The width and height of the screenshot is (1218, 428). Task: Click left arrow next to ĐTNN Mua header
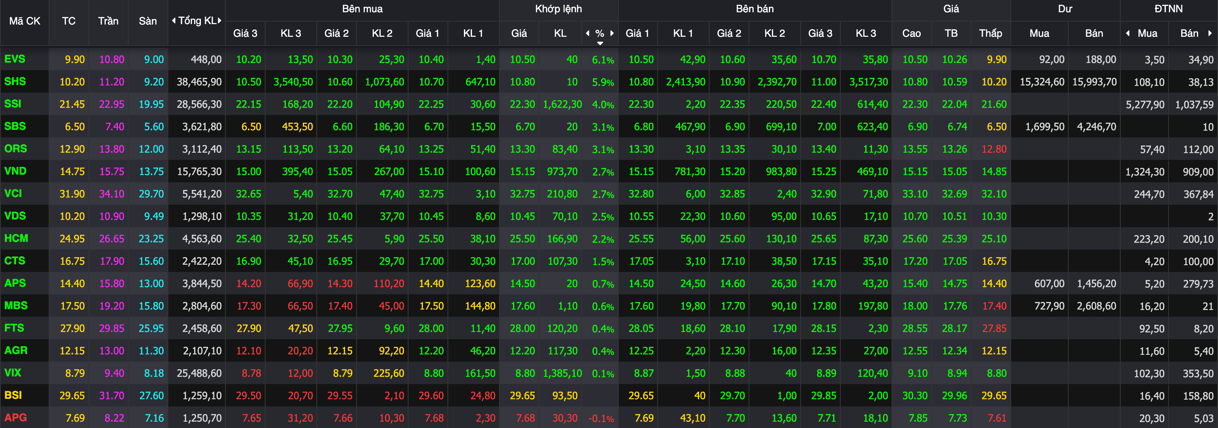(x=1128, y=33)
